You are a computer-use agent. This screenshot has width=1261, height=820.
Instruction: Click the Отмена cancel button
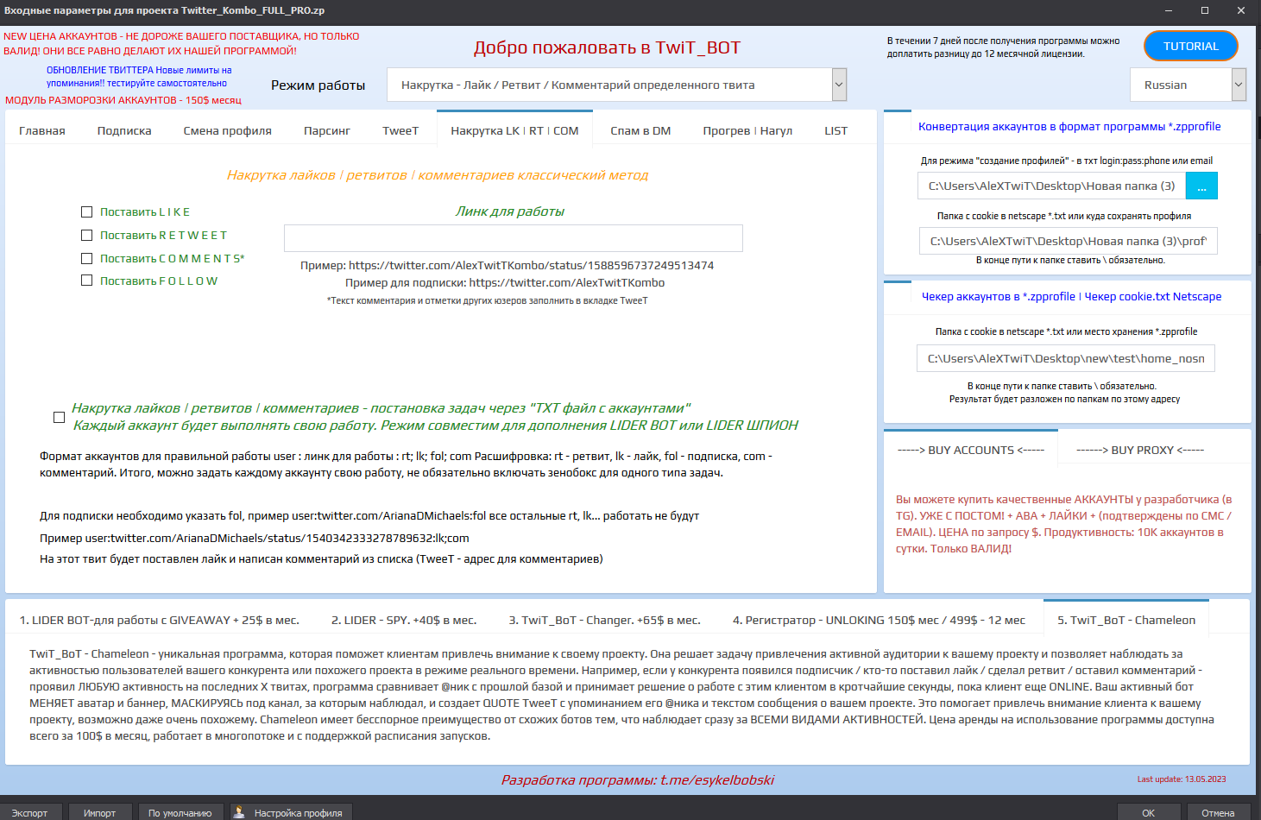click(x=1218, y=812)
